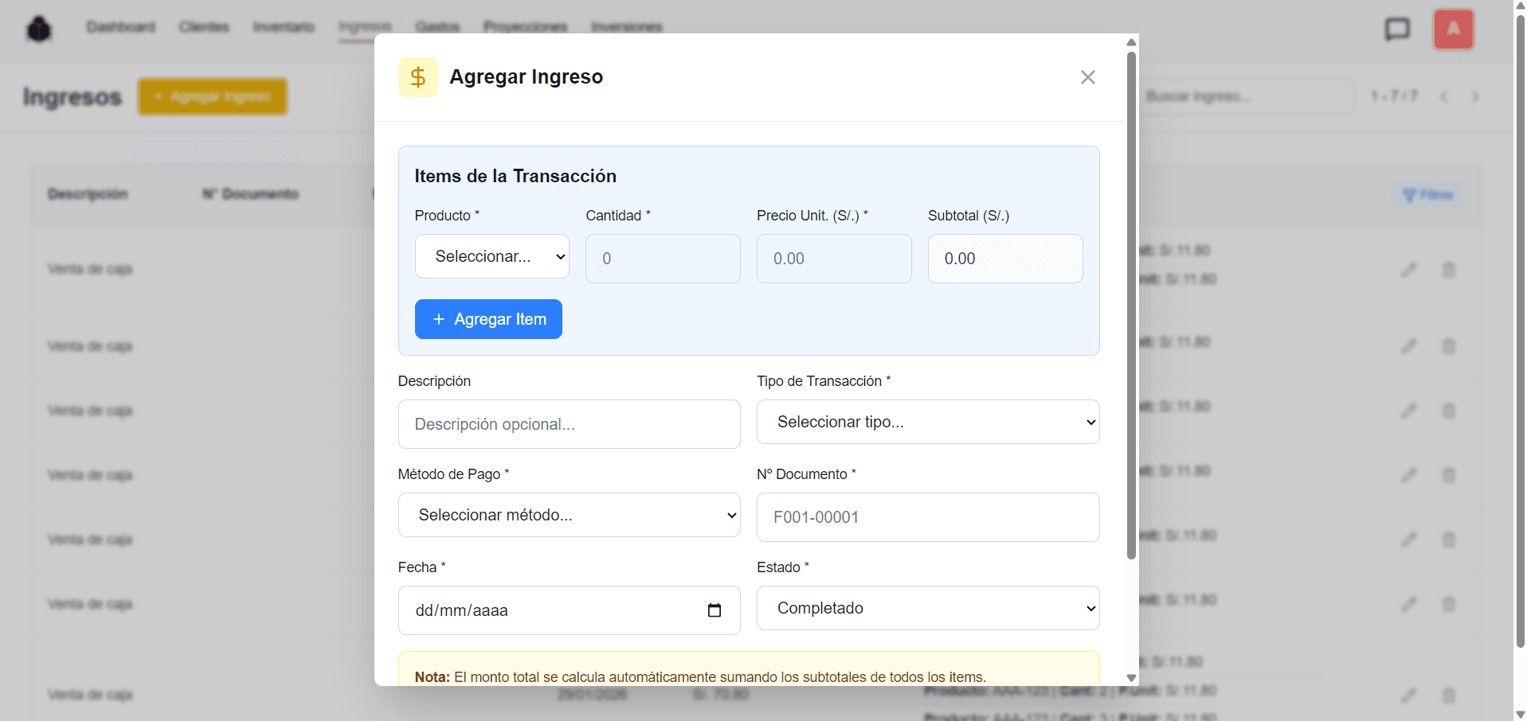This screenshot has height=721, width=1527.
Task: Focus the Buscar ingreso search box
Action: [x=1246, y=96]
